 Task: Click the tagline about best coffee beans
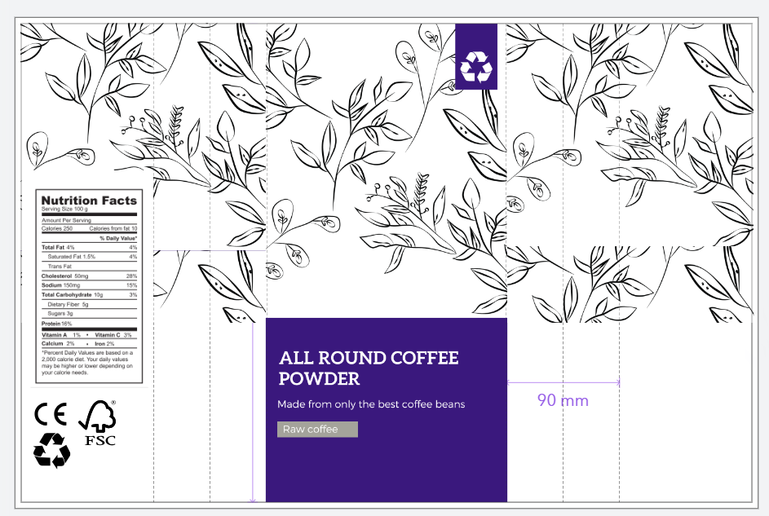click(372, 404)
